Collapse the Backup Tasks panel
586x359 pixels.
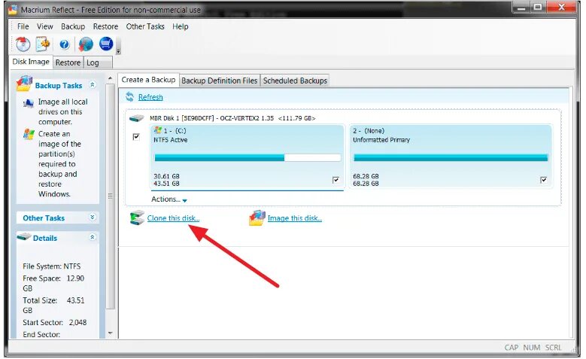[x=93, y=85]
